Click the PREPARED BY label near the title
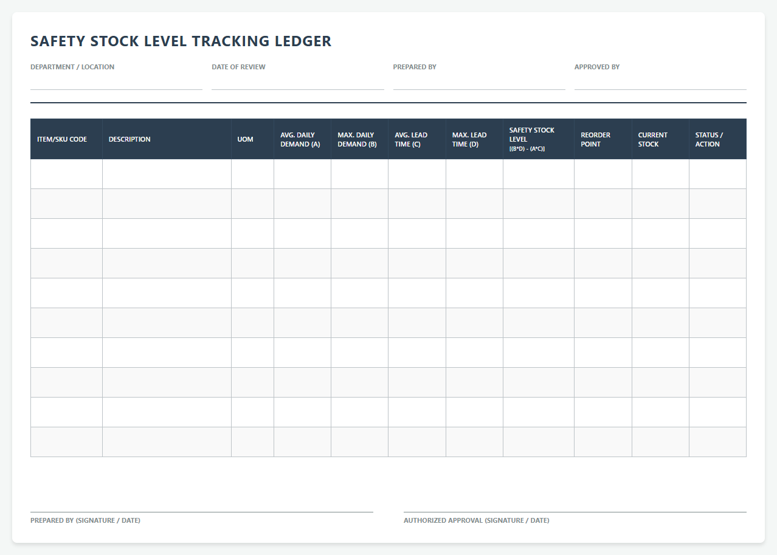This screenshot has height=555, width=777. (415, 67)
